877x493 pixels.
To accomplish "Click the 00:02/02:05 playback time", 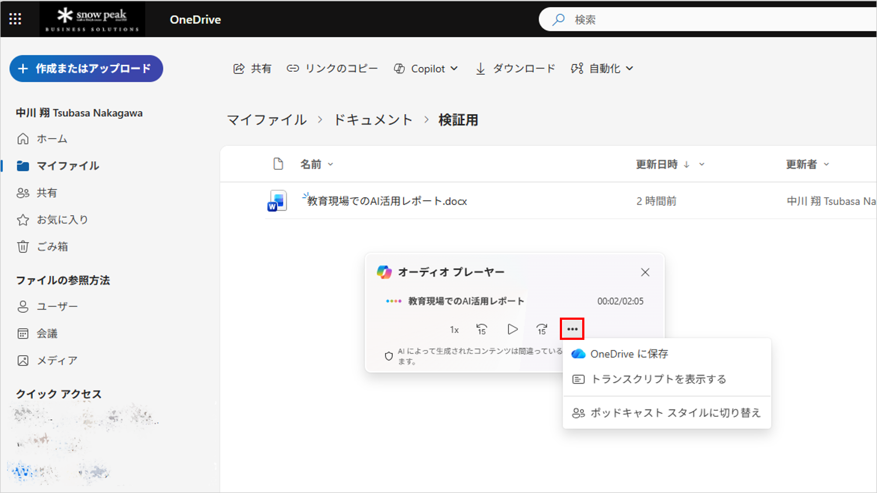I will pyautogui.click(x=620, y=301).
